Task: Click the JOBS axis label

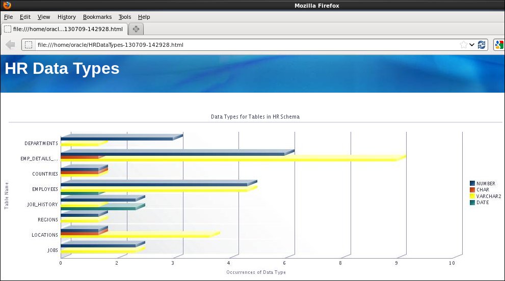Action: pos(53,250)
